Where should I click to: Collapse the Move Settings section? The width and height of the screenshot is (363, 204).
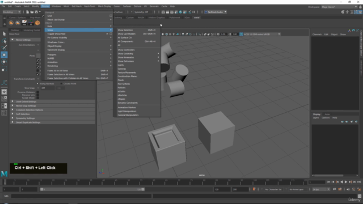point(12,40)
